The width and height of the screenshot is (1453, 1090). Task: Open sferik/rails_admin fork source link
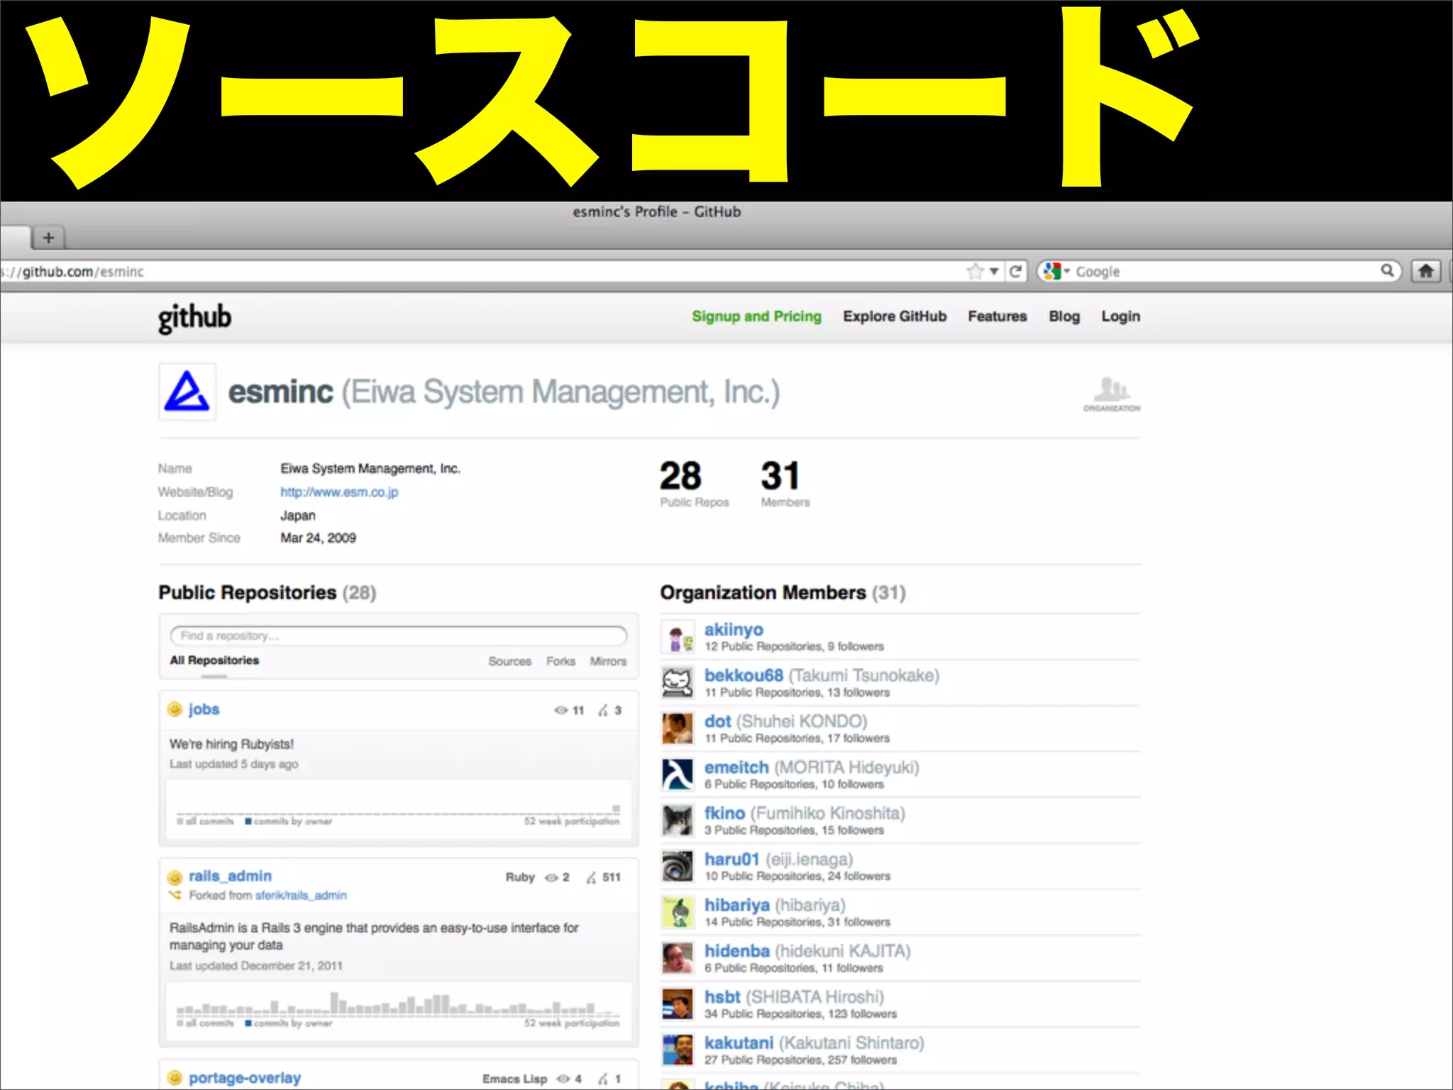point(301,896)
